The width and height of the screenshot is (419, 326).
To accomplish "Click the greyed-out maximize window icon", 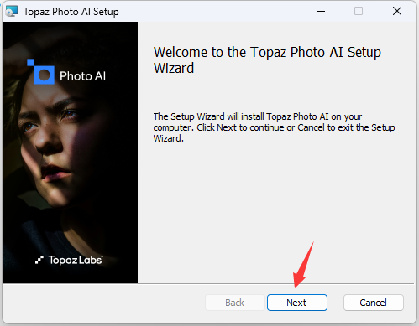I will (x=359, y=11).
